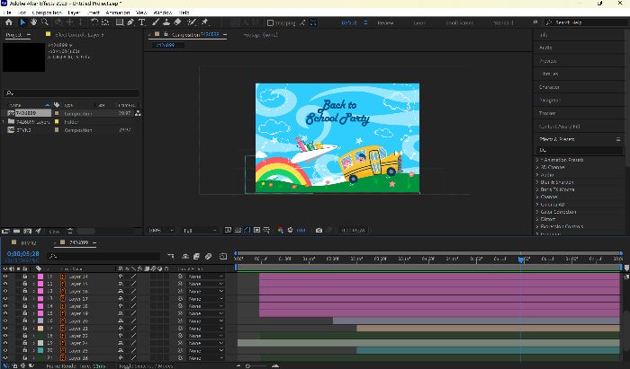
Task: Hide Layer 20 using its eye icon
Action: pos(5,321)
